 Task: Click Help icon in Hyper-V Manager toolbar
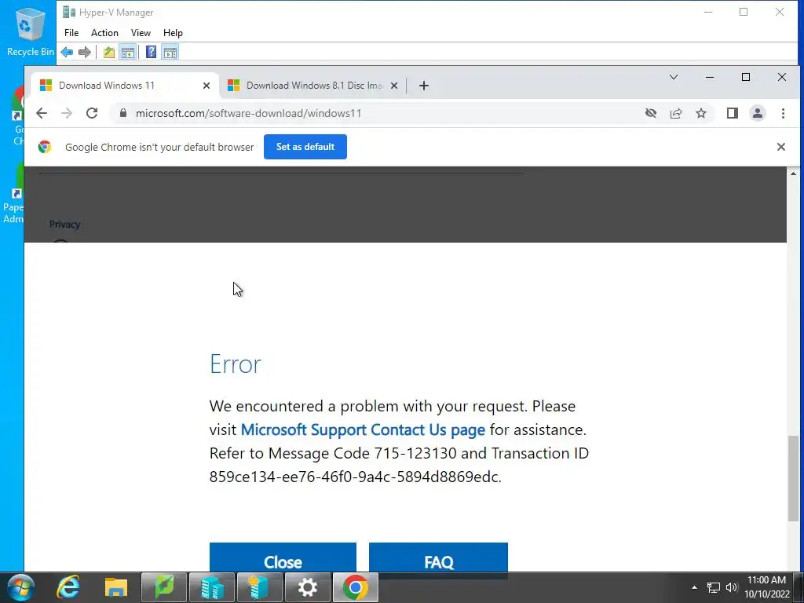click(x=152, y=53)
